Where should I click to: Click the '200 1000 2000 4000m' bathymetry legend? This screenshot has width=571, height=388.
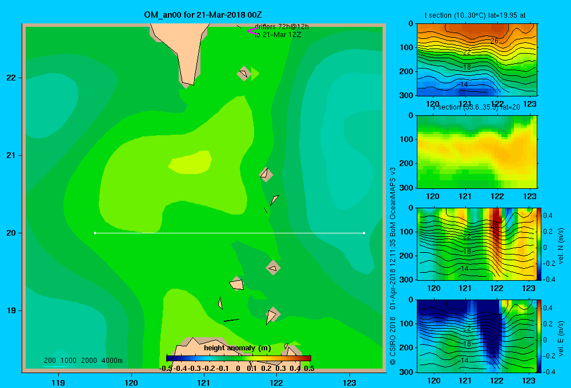tap(83, 361)
